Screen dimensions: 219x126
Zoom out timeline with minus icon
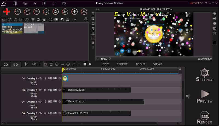point(57,64)
